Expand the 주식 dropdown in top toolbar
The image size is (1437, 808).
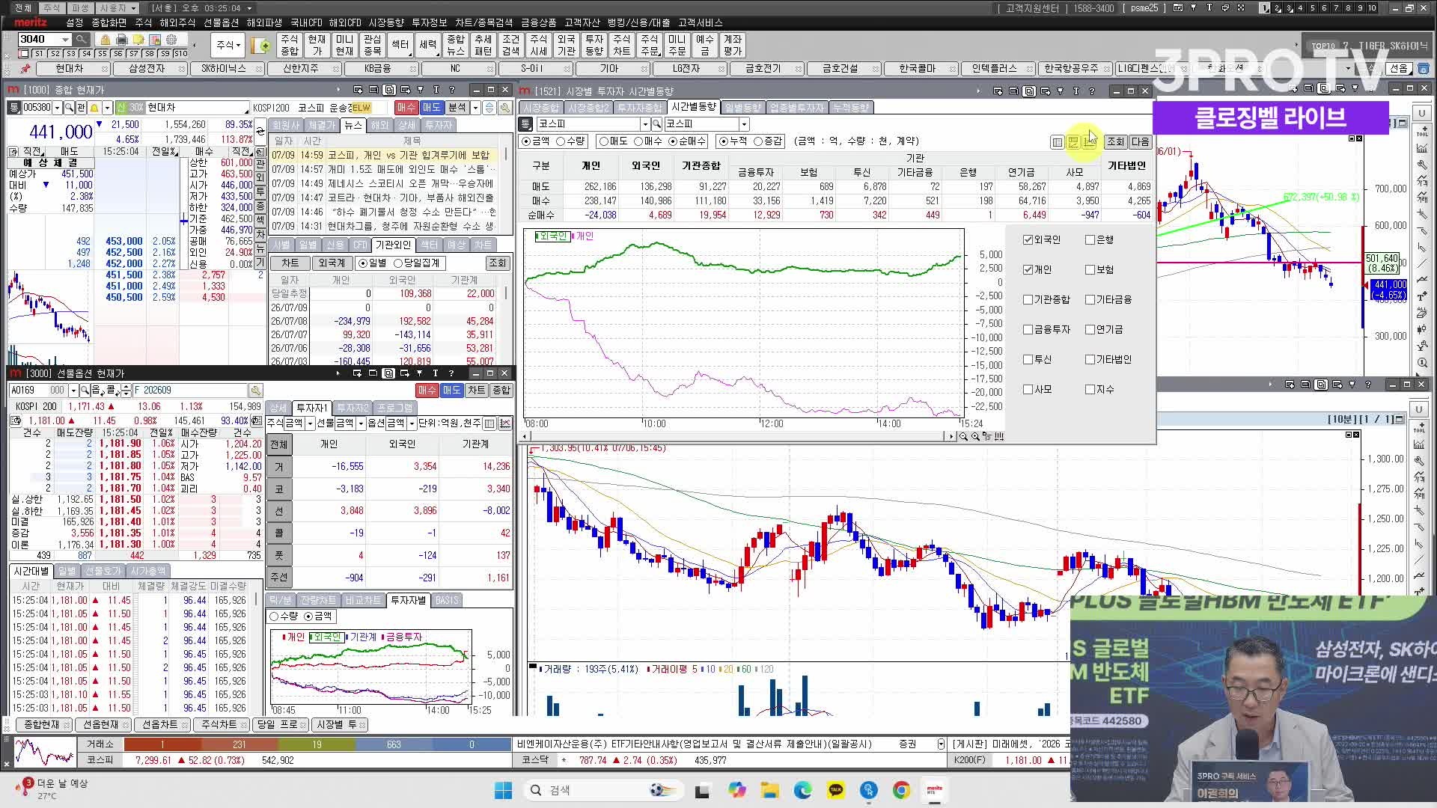click(228, 45)
